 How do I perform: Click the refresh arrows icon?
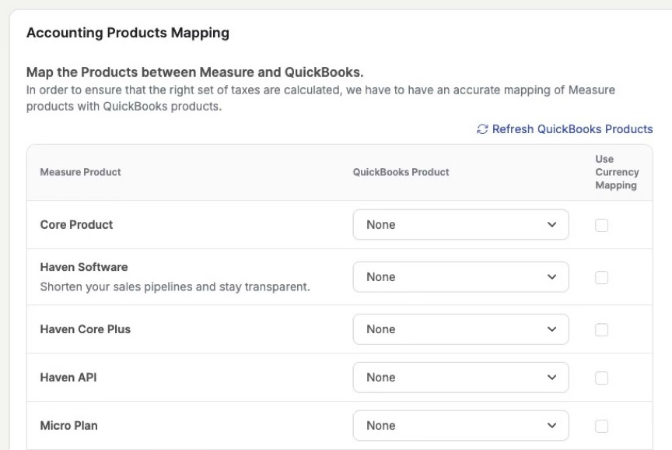point(482,129)
